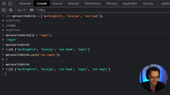
Task: Click the empty console prompt line
Action: (69, 74)
